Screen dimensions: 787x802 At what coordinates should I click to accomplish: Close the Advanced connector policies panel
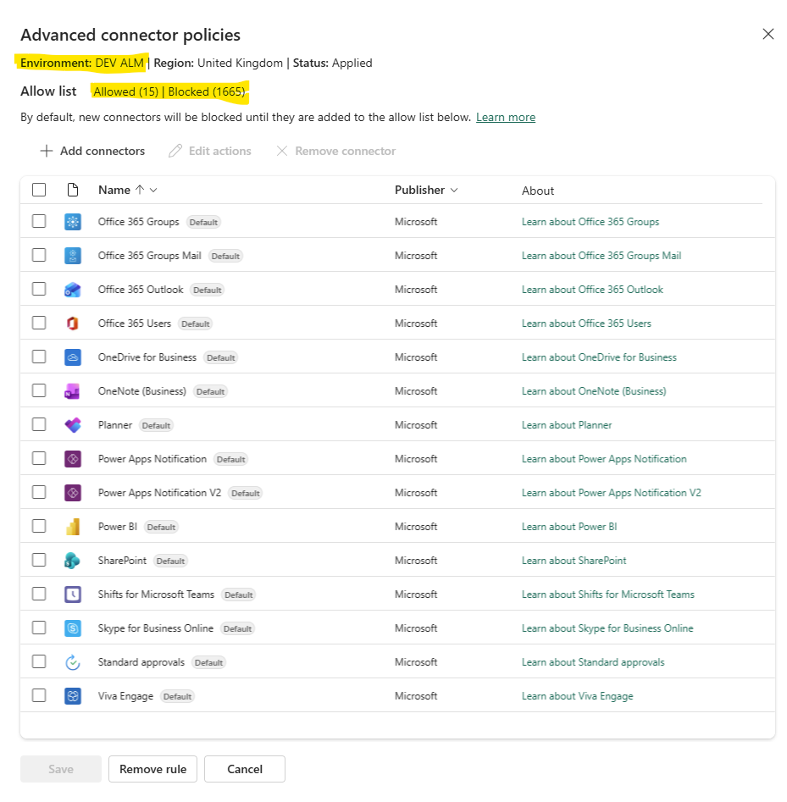[x=768, y=34]
